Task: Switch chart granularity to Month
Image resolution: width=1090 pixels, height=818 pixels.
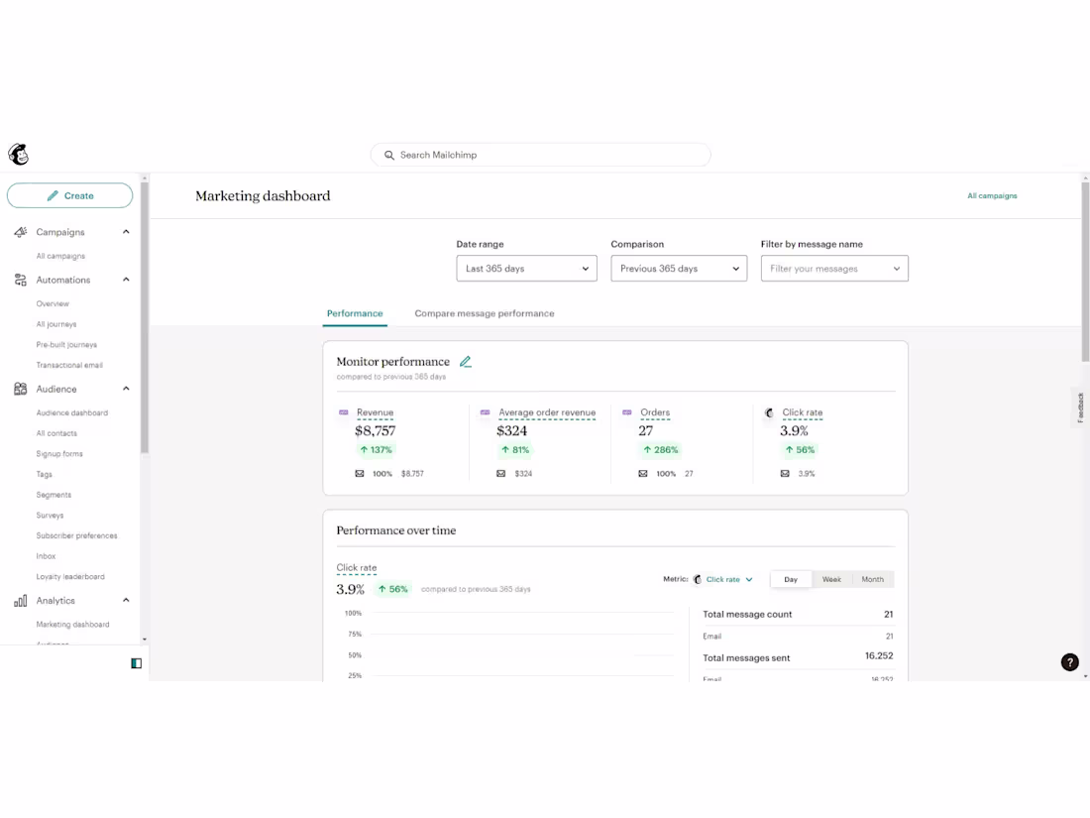Action: (x=872, y=579)
